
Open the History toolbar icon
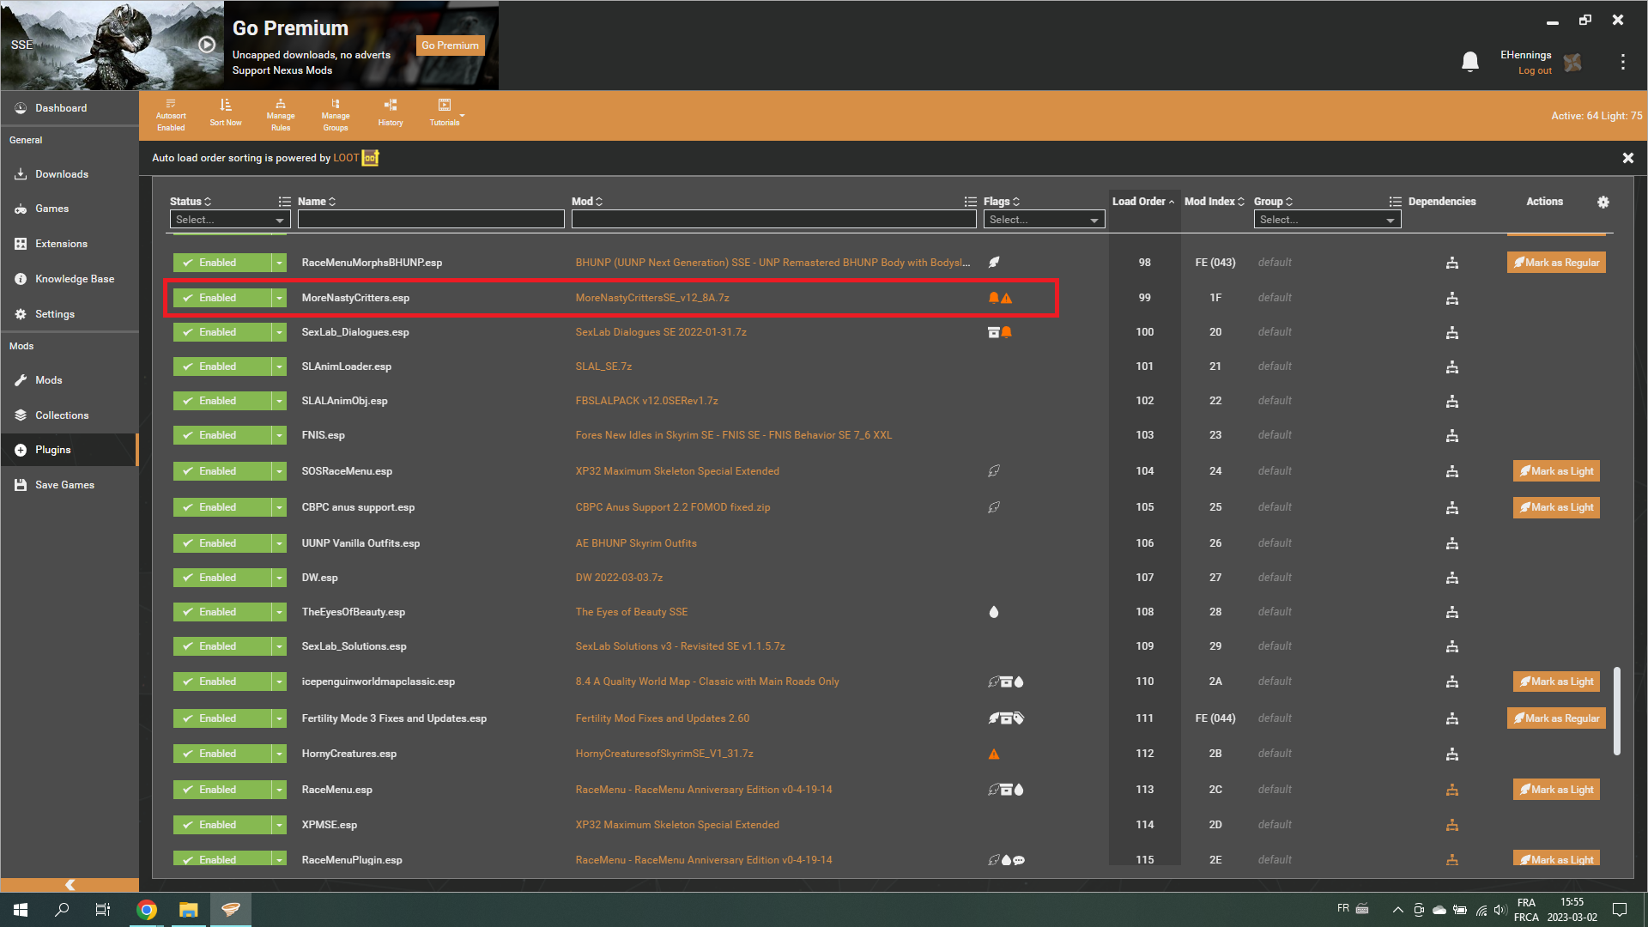pyautogui.click(x=391, y=112)
